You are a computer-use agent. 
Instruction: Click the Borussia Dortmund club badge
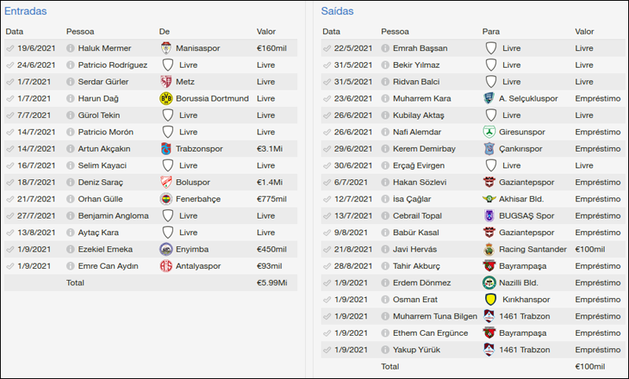(166, 99)
